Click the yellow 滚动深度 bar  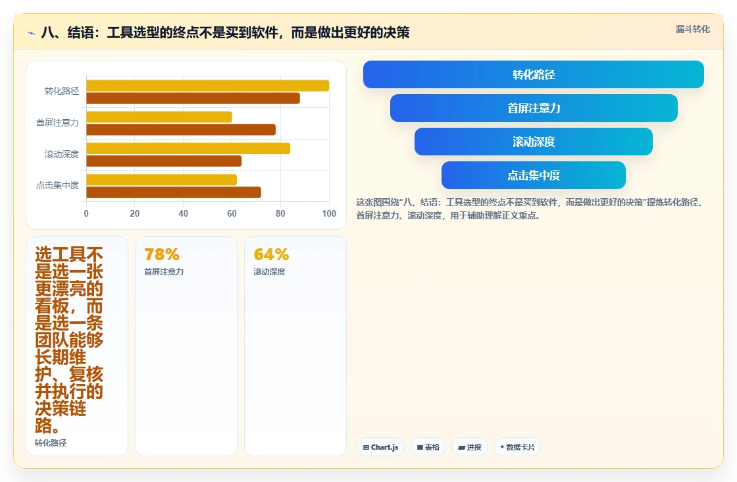[188, 149]
